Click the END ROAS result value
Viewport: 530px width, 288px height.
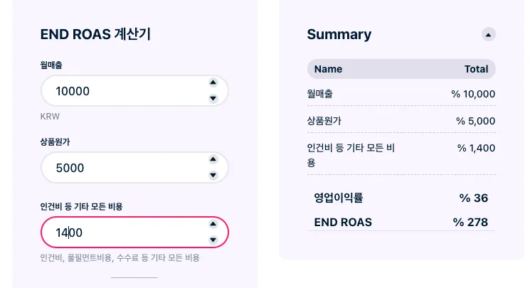(470, 223)
